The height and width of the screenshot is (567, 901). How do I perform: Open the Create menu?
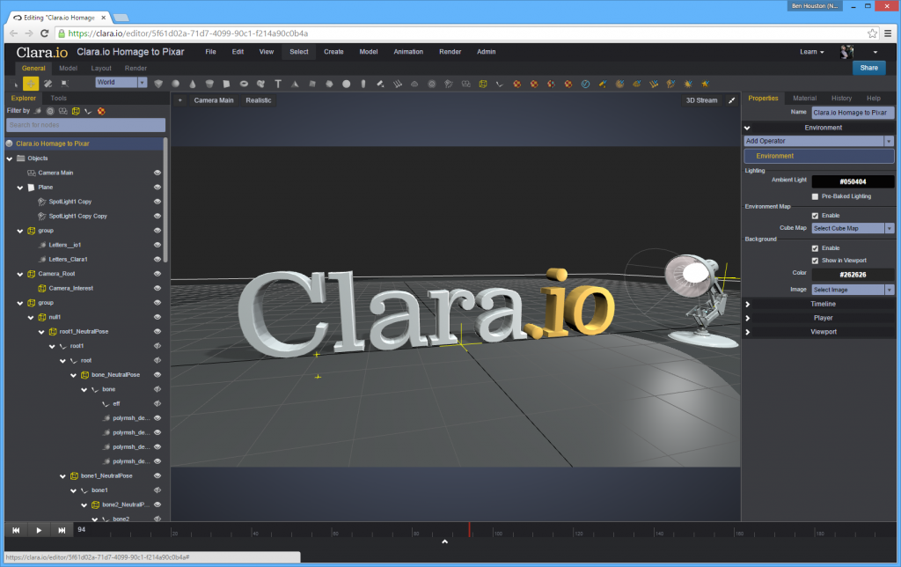333,52
